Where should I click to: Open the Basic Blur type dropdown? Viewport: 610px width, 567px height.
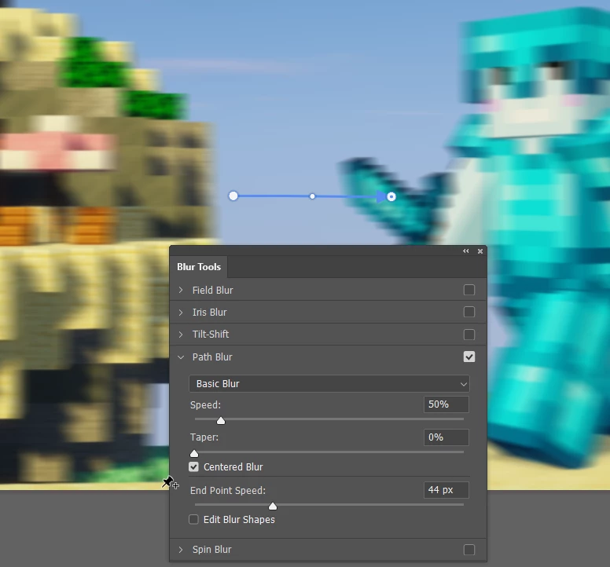pos(329,383)
